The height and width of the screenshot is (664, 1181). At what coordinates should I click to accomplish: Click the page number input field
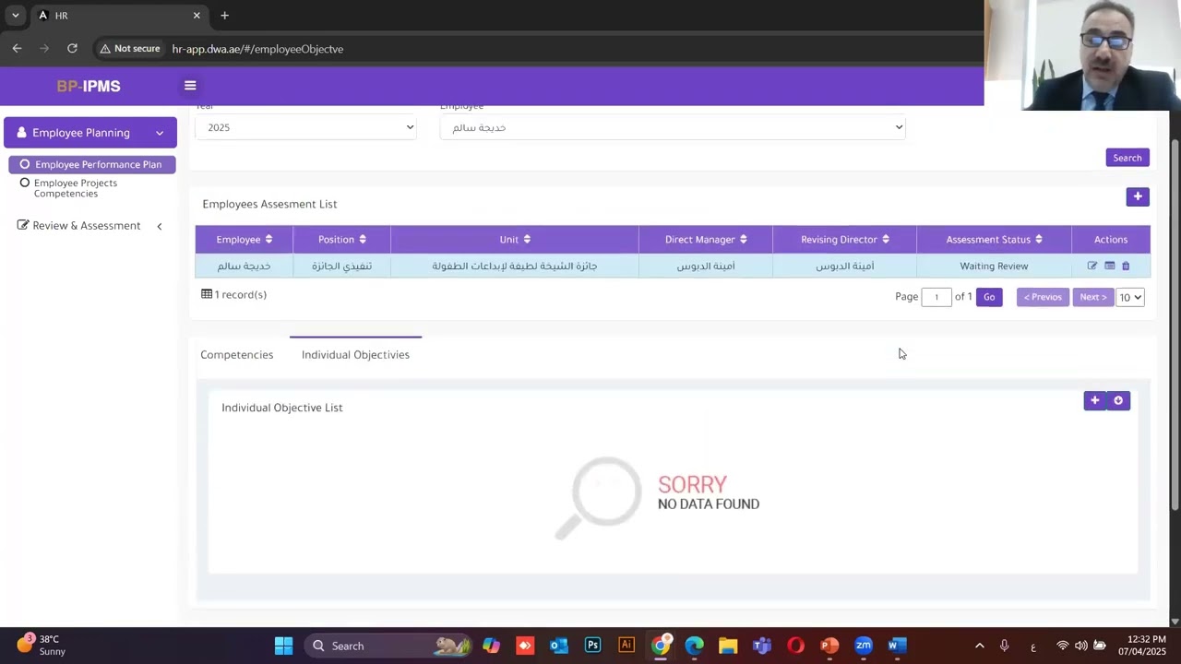936,297
